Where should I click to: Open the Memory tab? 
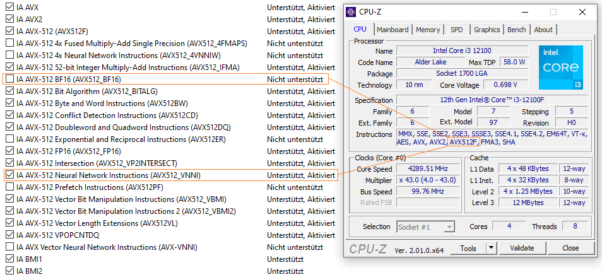coord(428,30)
